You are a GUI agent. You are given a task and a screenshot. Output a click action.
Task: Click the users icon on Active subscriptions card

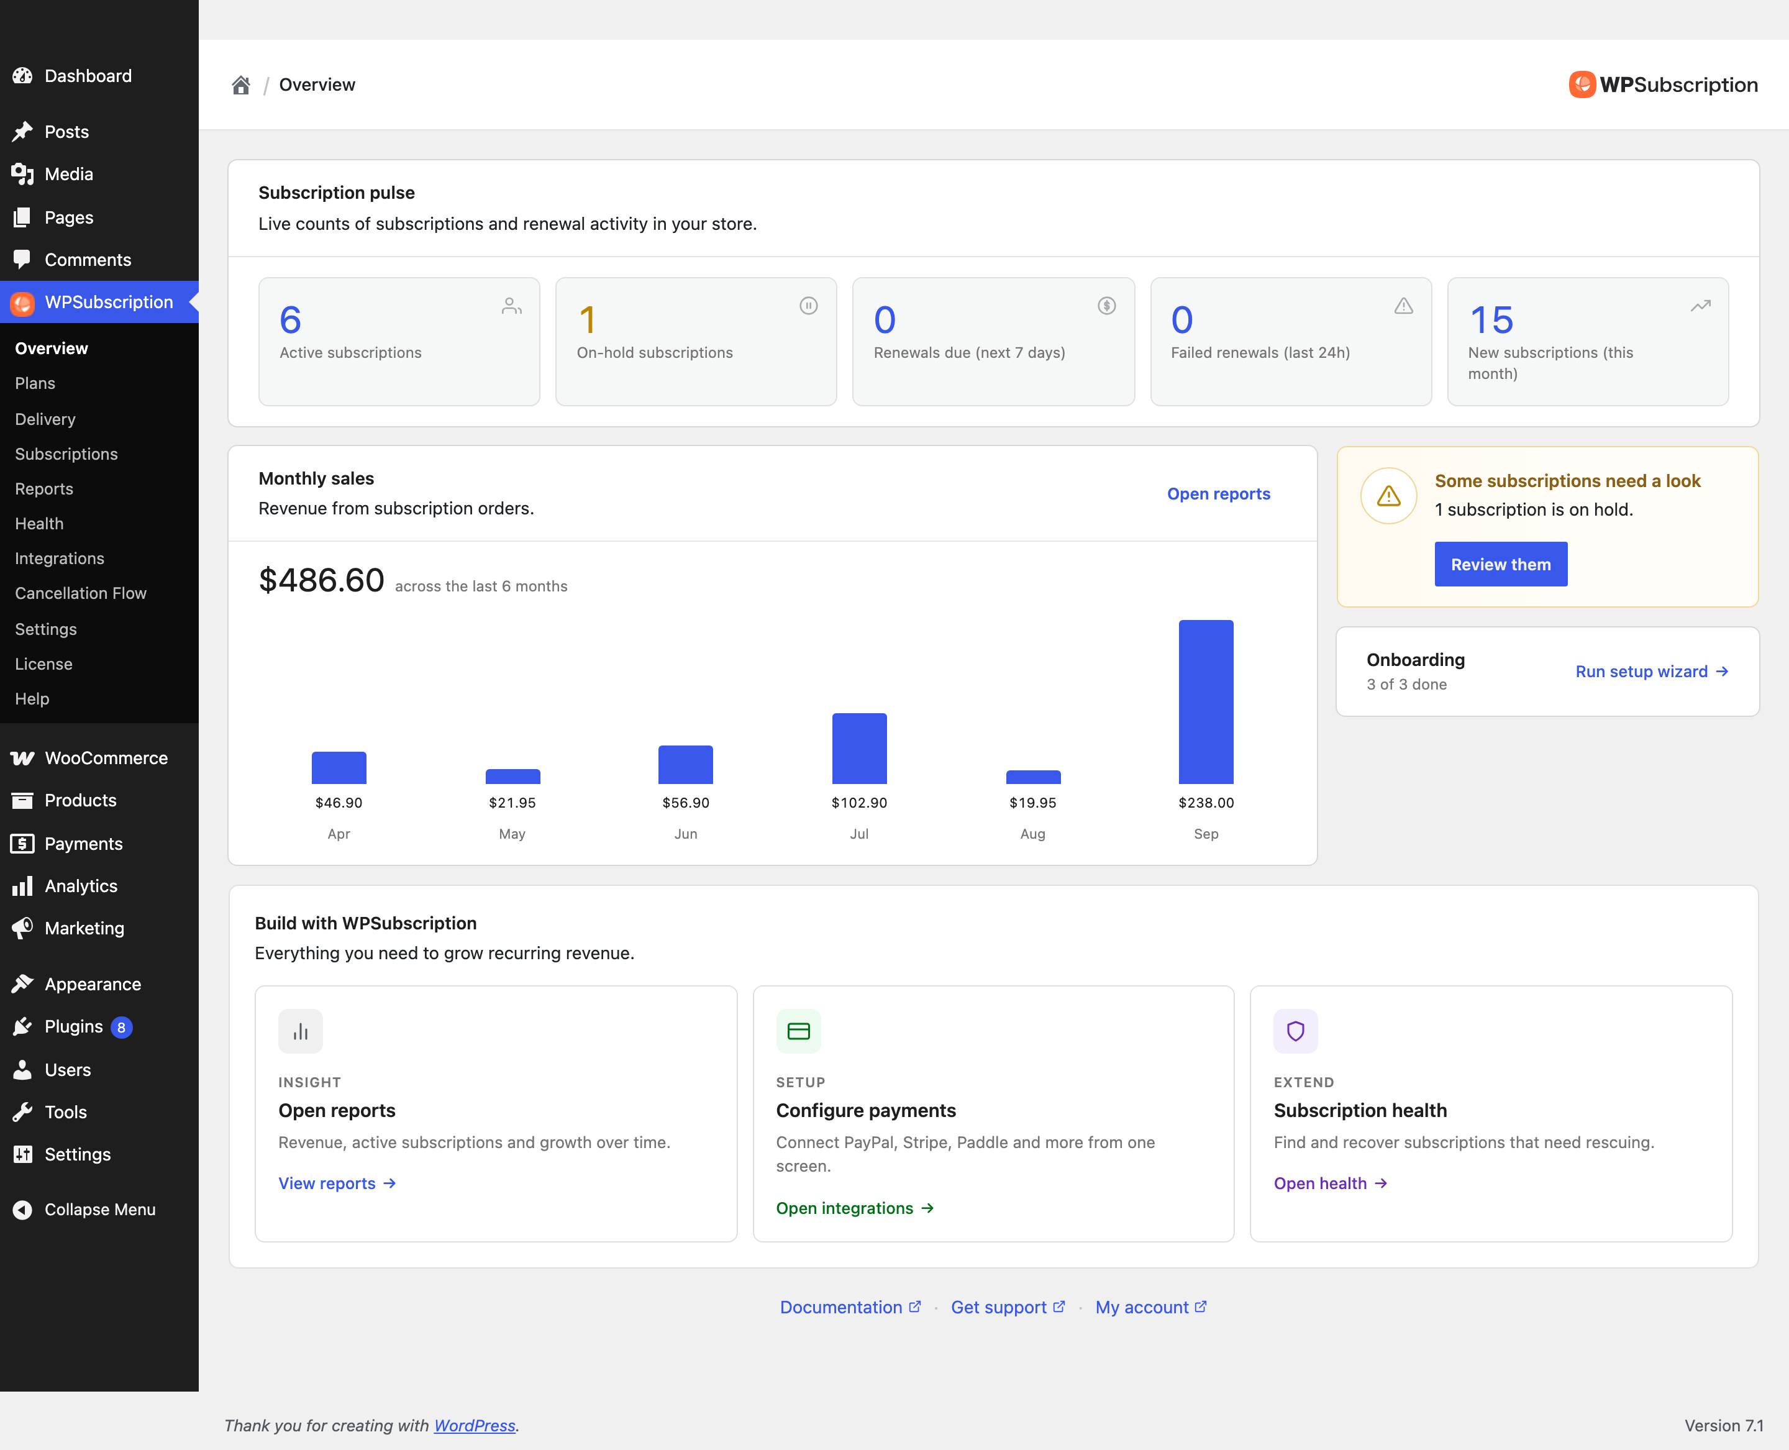tap(511, 306)
